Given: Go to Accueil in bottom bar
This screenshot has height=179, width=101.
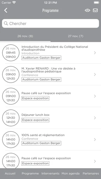Looking at the screenshot, I should pyautogui.click(x=10, y=174).
